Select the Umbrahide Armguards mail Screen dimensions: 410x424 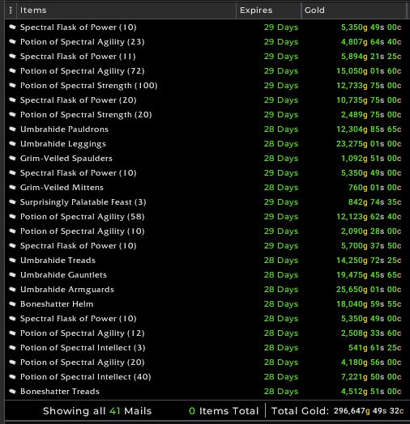206,290
